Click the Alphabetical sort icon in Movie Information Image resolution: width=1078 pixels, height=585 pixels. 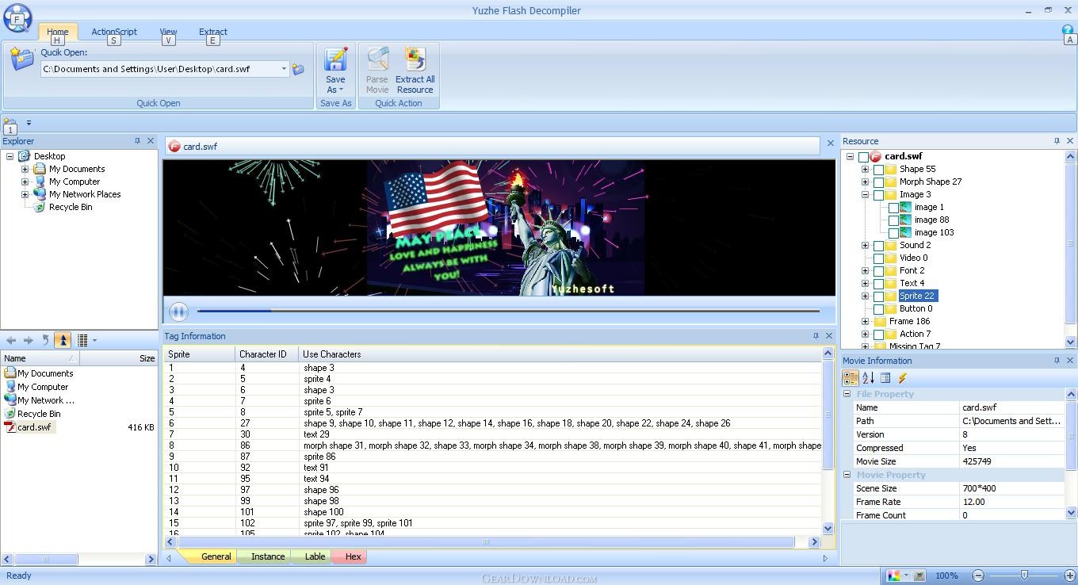coord(868,378)
